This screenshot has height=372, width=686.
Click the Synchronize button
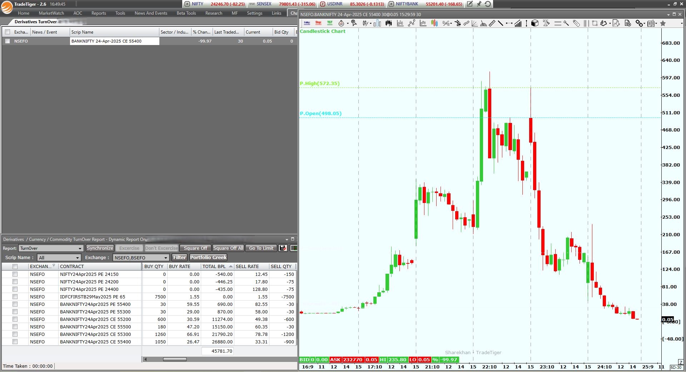click(x=100, y=248)
